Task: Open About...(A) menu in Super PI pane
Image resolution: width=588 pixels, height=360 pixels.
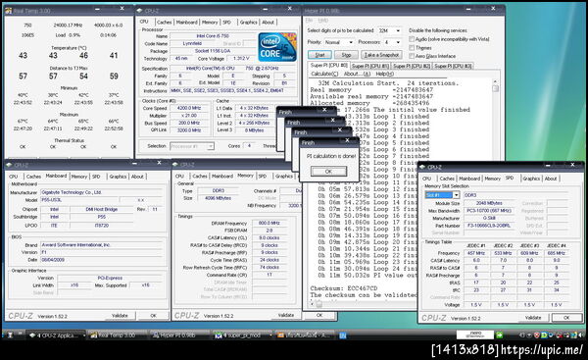Action: point(357,74)
